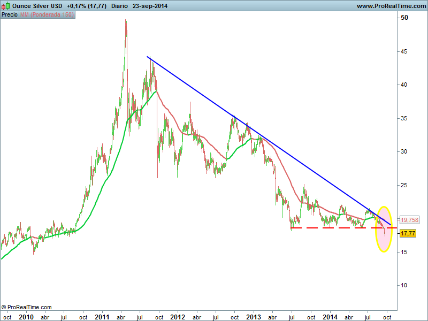The width and height of the screenshot is (428, 321).
Task: Click the candlestick icon beside Ounce Silver USD
Action: [x=6, y=5]
